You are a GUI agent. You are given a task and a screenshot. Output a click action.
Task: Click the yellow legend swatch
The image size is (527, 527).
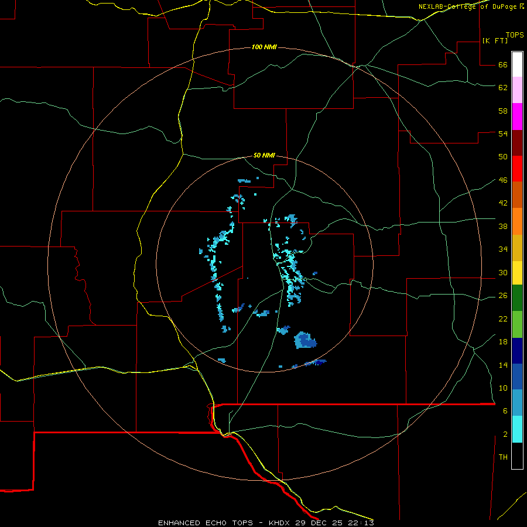click(x=517, y=273)
